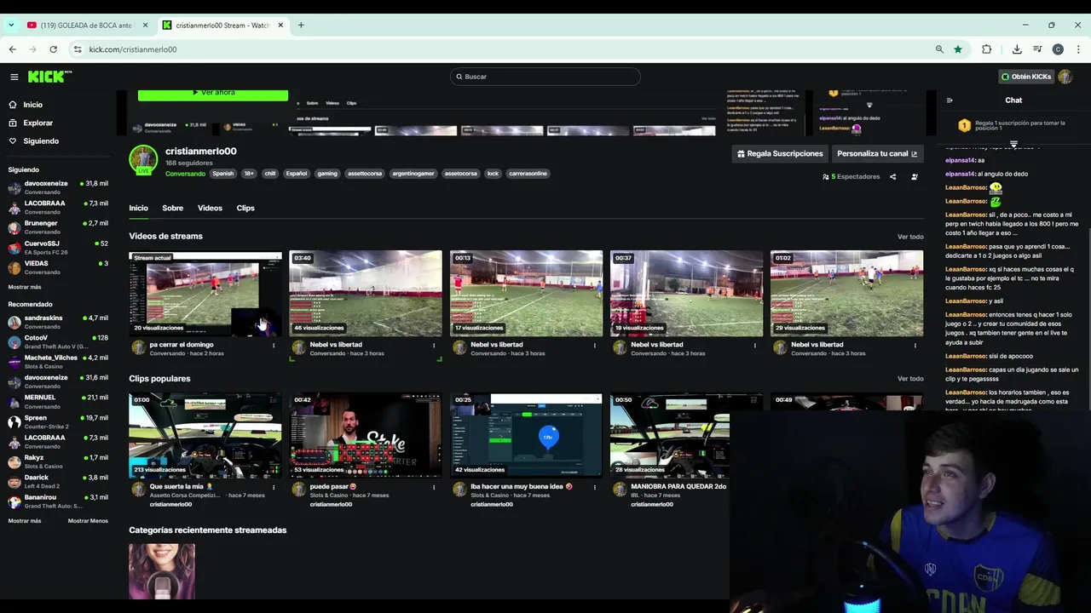Expand pinned gift banner handle in chat
Image resolution: width=1091 pixels, height=613 pixels.
point(1013,144)
